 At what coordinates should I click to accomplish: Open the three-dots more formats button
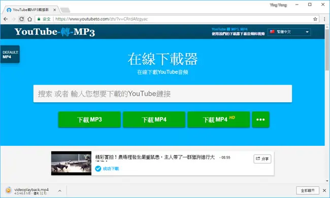click(260, 120)
